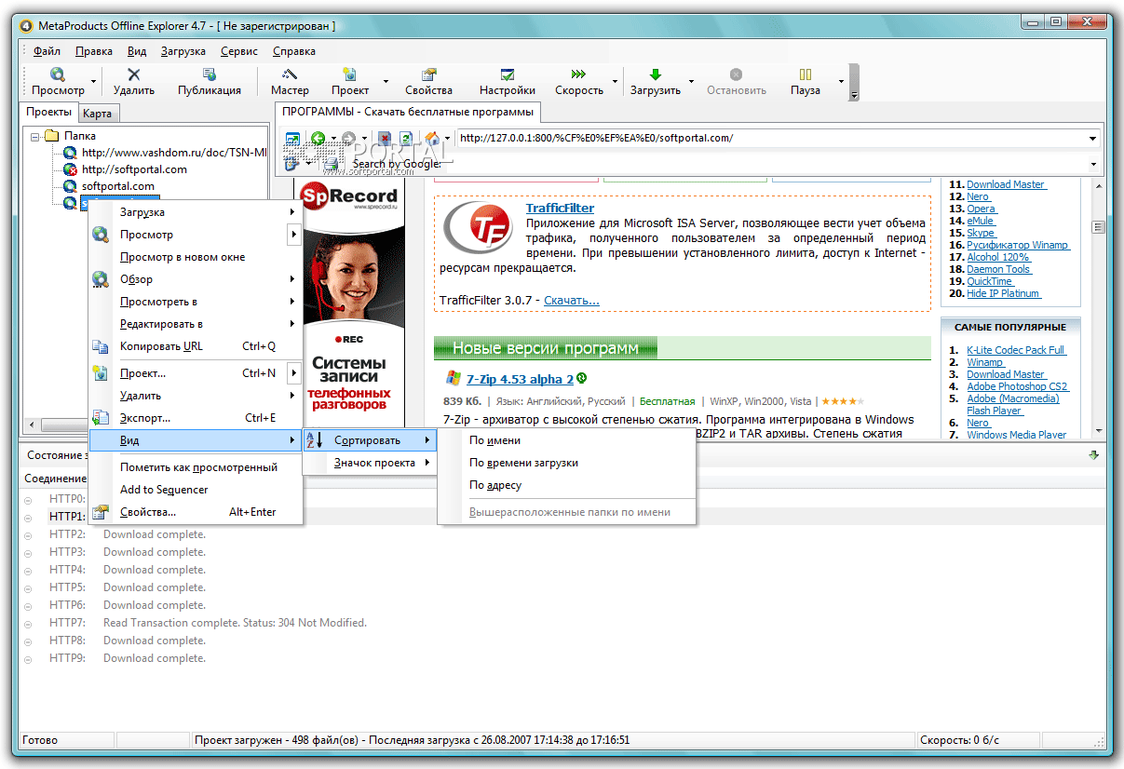Open dropdown arrow next to Скорость button

[615, 82]
